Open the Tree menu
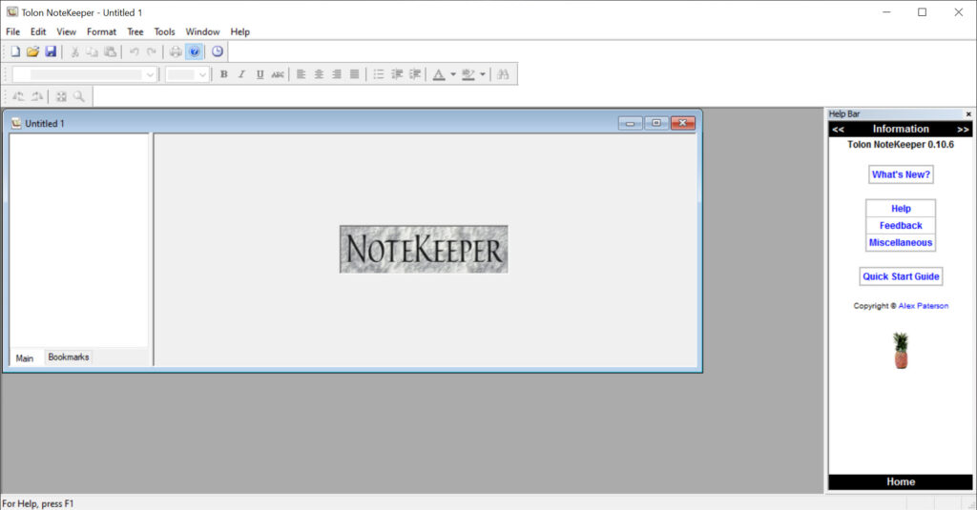Viewport: 977px width, 510px height. point(135,31)
